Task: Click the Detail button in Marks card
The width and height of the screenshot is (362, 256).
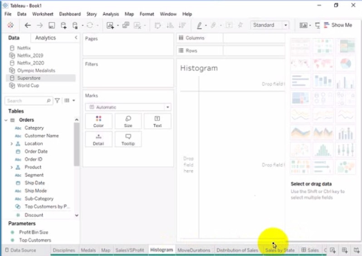Action: pyautogui.click(x=98, y=139)
